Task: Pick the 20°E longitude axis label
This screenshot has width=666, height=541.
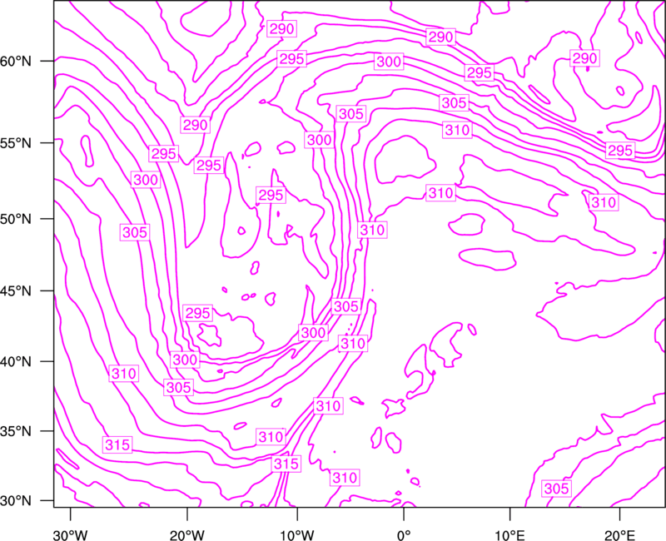Action: coord(619,534)
